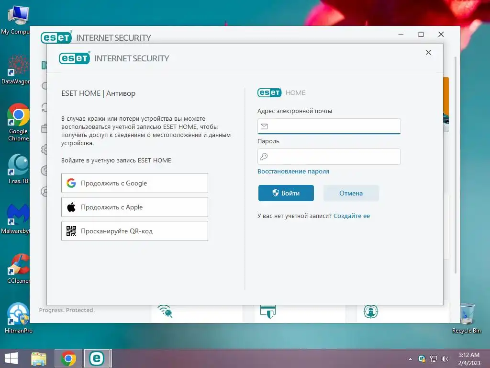Open the Recycle Bin

coord(467,318)
